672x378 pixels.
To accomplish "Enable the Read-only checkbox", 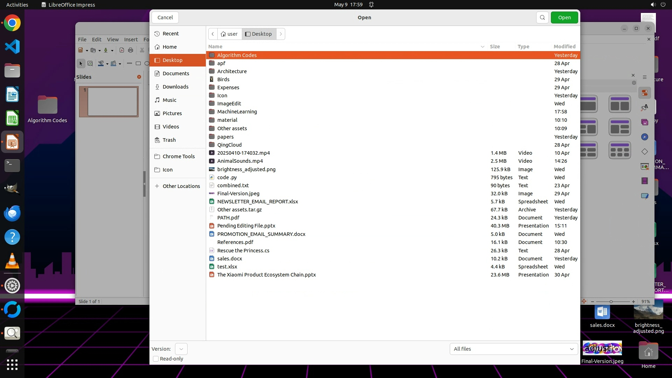I will click(156, 359).
